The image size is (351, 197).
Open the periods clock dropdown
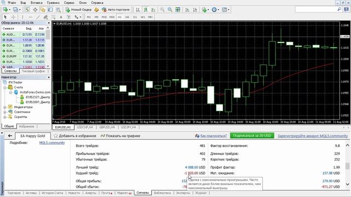(216, 10)
